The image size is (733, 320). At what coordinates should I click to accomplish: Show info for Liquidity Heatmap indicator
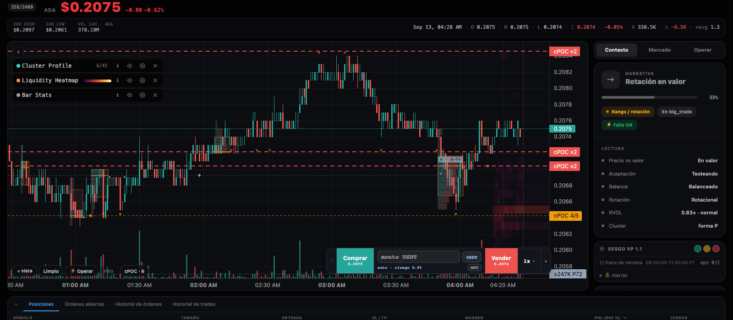pos(117,80)
